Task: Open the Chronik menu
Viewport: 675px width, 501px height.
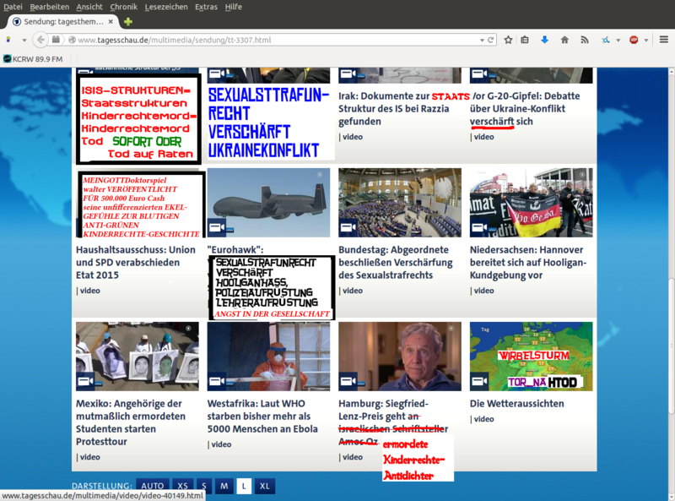Action: click(123, 7)
